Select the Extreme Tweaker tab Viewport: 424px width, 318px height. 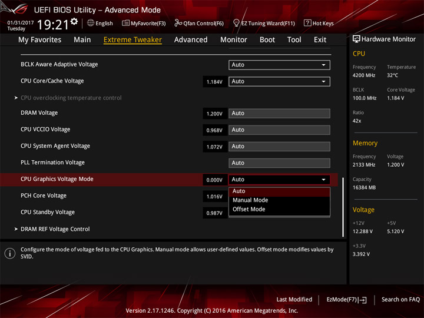132,40
